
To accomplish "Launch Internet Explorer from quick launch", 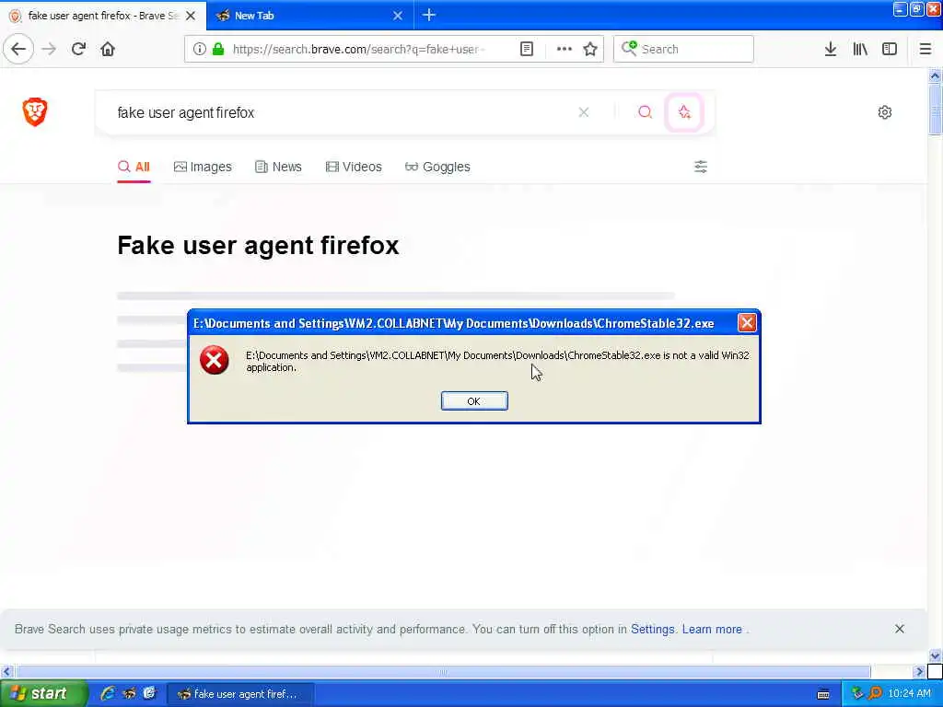I will click(108, 693).
